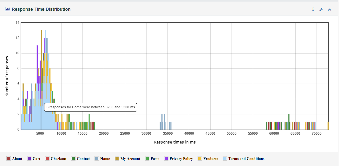Viewport: 340px width, 166px height.
Task: Click the vertical resize arrows icon
Action: pos(313,9)
